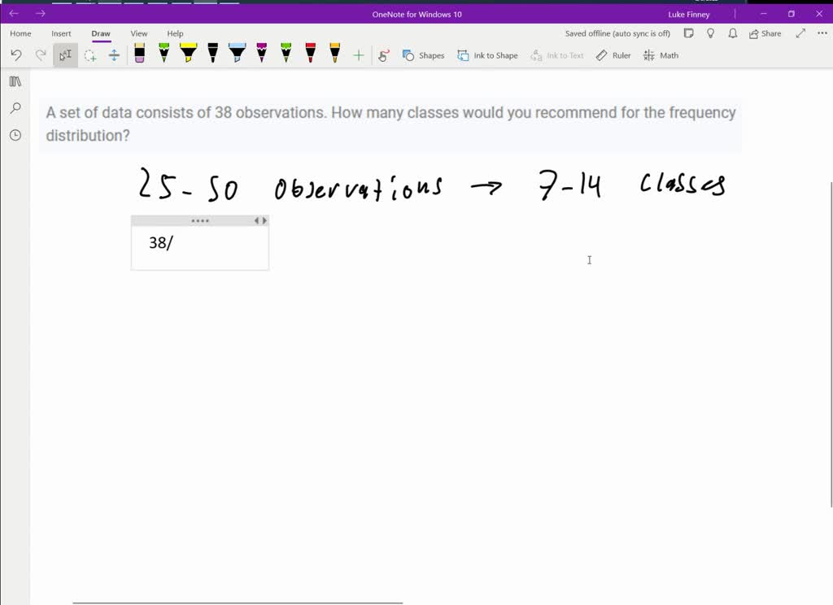The height and width of the screenshot is (605, 833).
Task: Click the Luke Finney account name
Action: click(689, 15)
